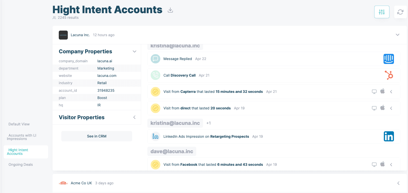This screenshot has height=193, width=408.
Task: Open Accounts with LI Impressions view
Action: [x=22, y=137]
